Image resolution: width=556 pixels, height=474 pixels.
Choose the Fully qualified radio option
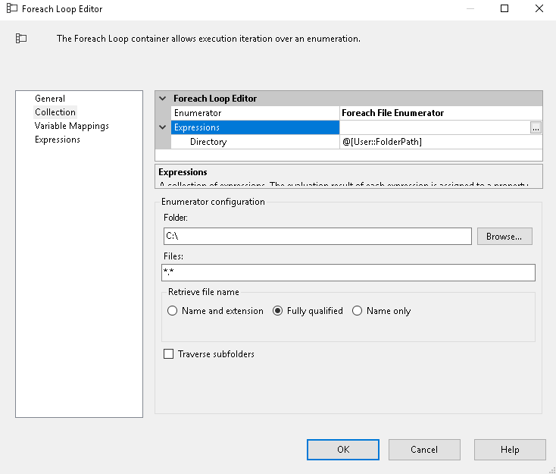tap(278, 311)
